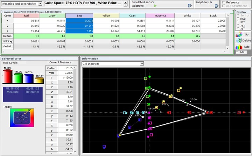This screenshot has width=252, height=156.
Task: Click the green RGB level bar
Action: click(18, 78)
